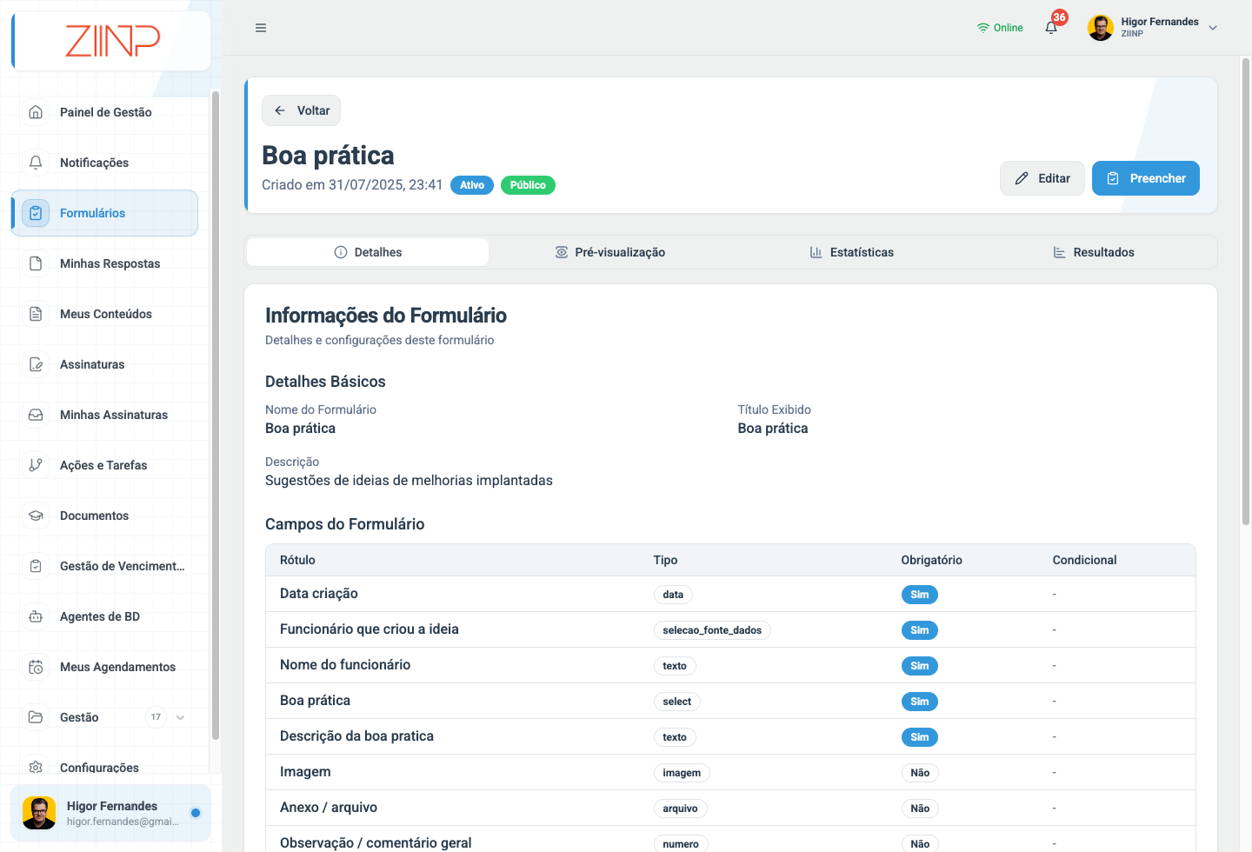Click the Assinaturas signature icon

coord(36,364)
